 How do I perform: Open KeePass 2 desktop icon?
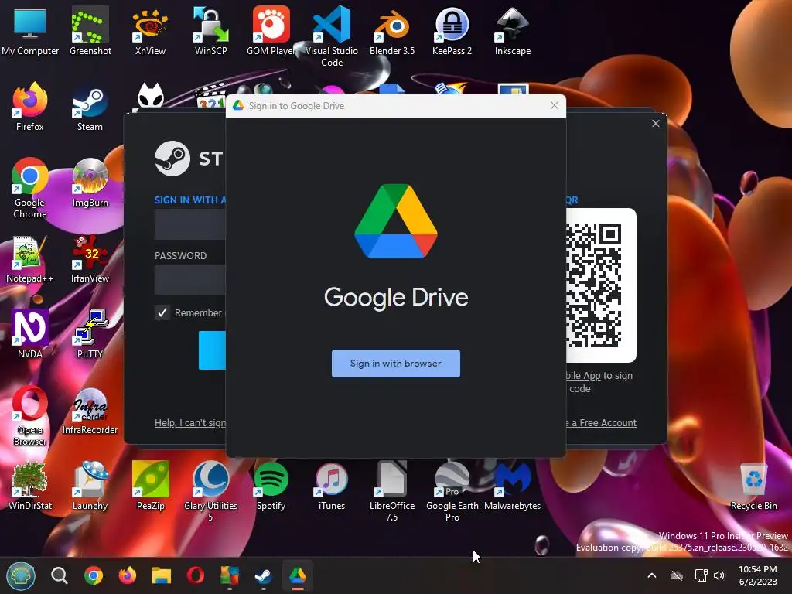click(452, 31)
